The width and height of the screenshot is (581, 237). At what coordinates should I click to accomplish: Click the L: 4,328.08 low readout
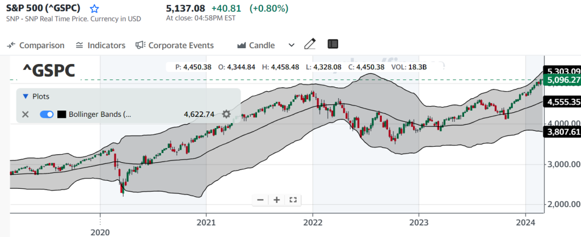tap(324, 67)
